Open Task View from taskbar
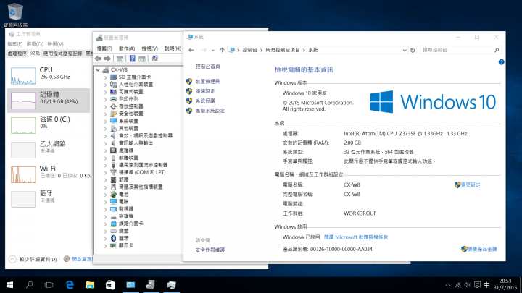This screenshot has width=522, height=293. pyautogui.click(x=49, y=285)
